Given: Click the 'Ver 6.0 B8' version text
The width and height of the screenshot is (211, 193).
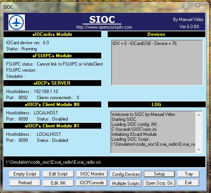Looking at the screenshot, I should click(x=189, y=27).
